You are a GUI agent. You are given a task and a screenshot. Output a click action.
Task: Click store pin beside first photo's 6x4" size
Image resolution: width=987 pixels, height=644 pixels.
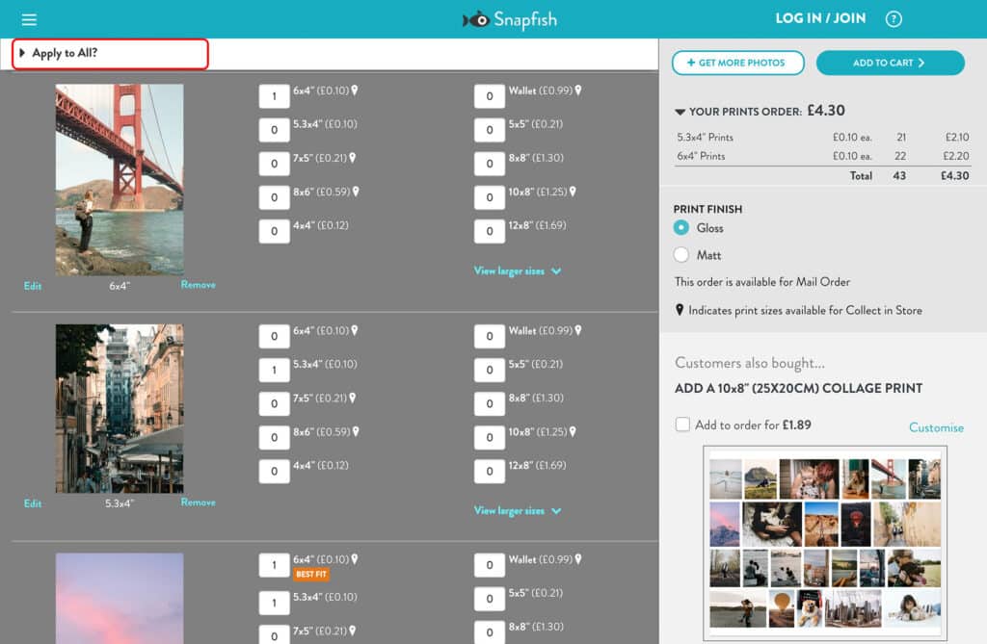pyautogui.click(x=355, y=90)
